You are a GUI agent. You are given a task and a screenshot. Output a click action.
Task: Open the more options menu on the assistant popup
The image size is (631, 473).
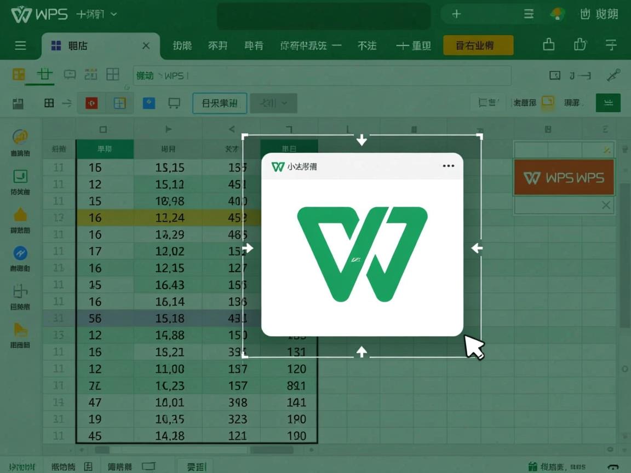[449, 166]
